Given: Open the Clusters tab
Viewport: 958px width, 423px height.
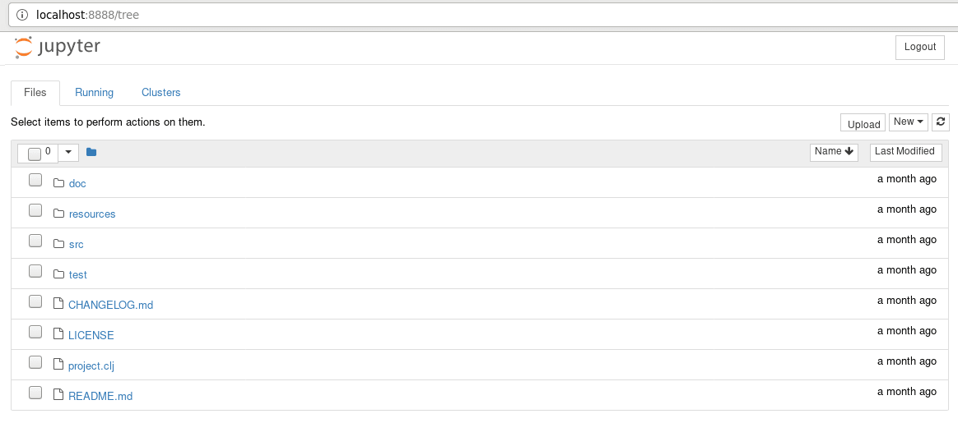Looking at the screenshot, I should 160,93.
